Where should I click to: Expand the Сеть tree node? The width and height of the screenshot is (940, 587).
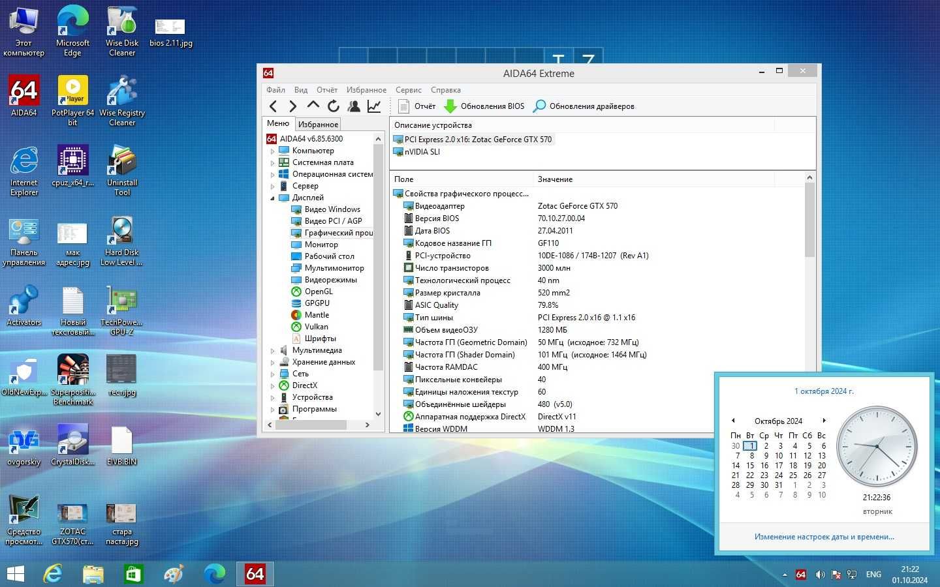[273, 374]
